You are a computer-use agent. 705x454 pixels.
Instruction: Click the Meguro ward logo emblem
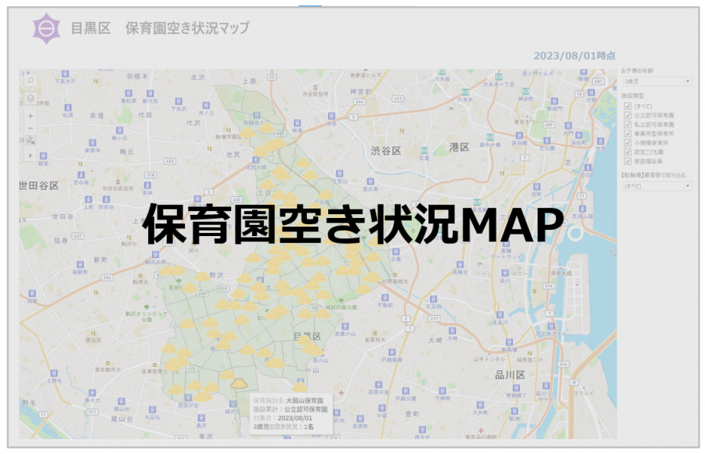[x=46, y=28]
